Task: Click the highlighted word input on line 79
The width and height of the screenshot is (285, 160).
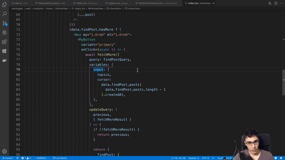Action: point(98,69)
